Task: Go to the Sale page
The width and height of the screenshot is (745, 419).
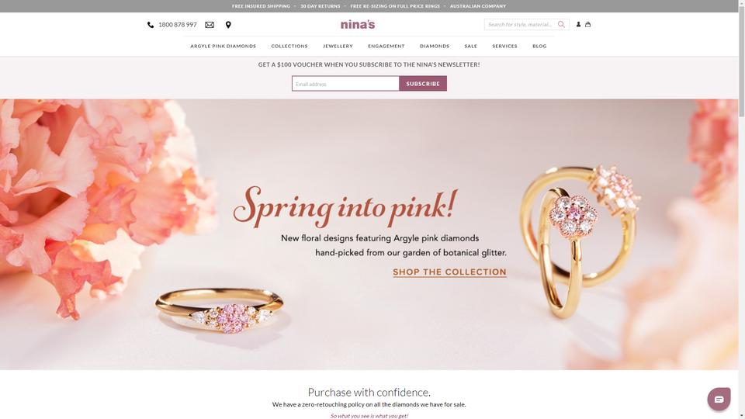Action: tap(471, 46)
